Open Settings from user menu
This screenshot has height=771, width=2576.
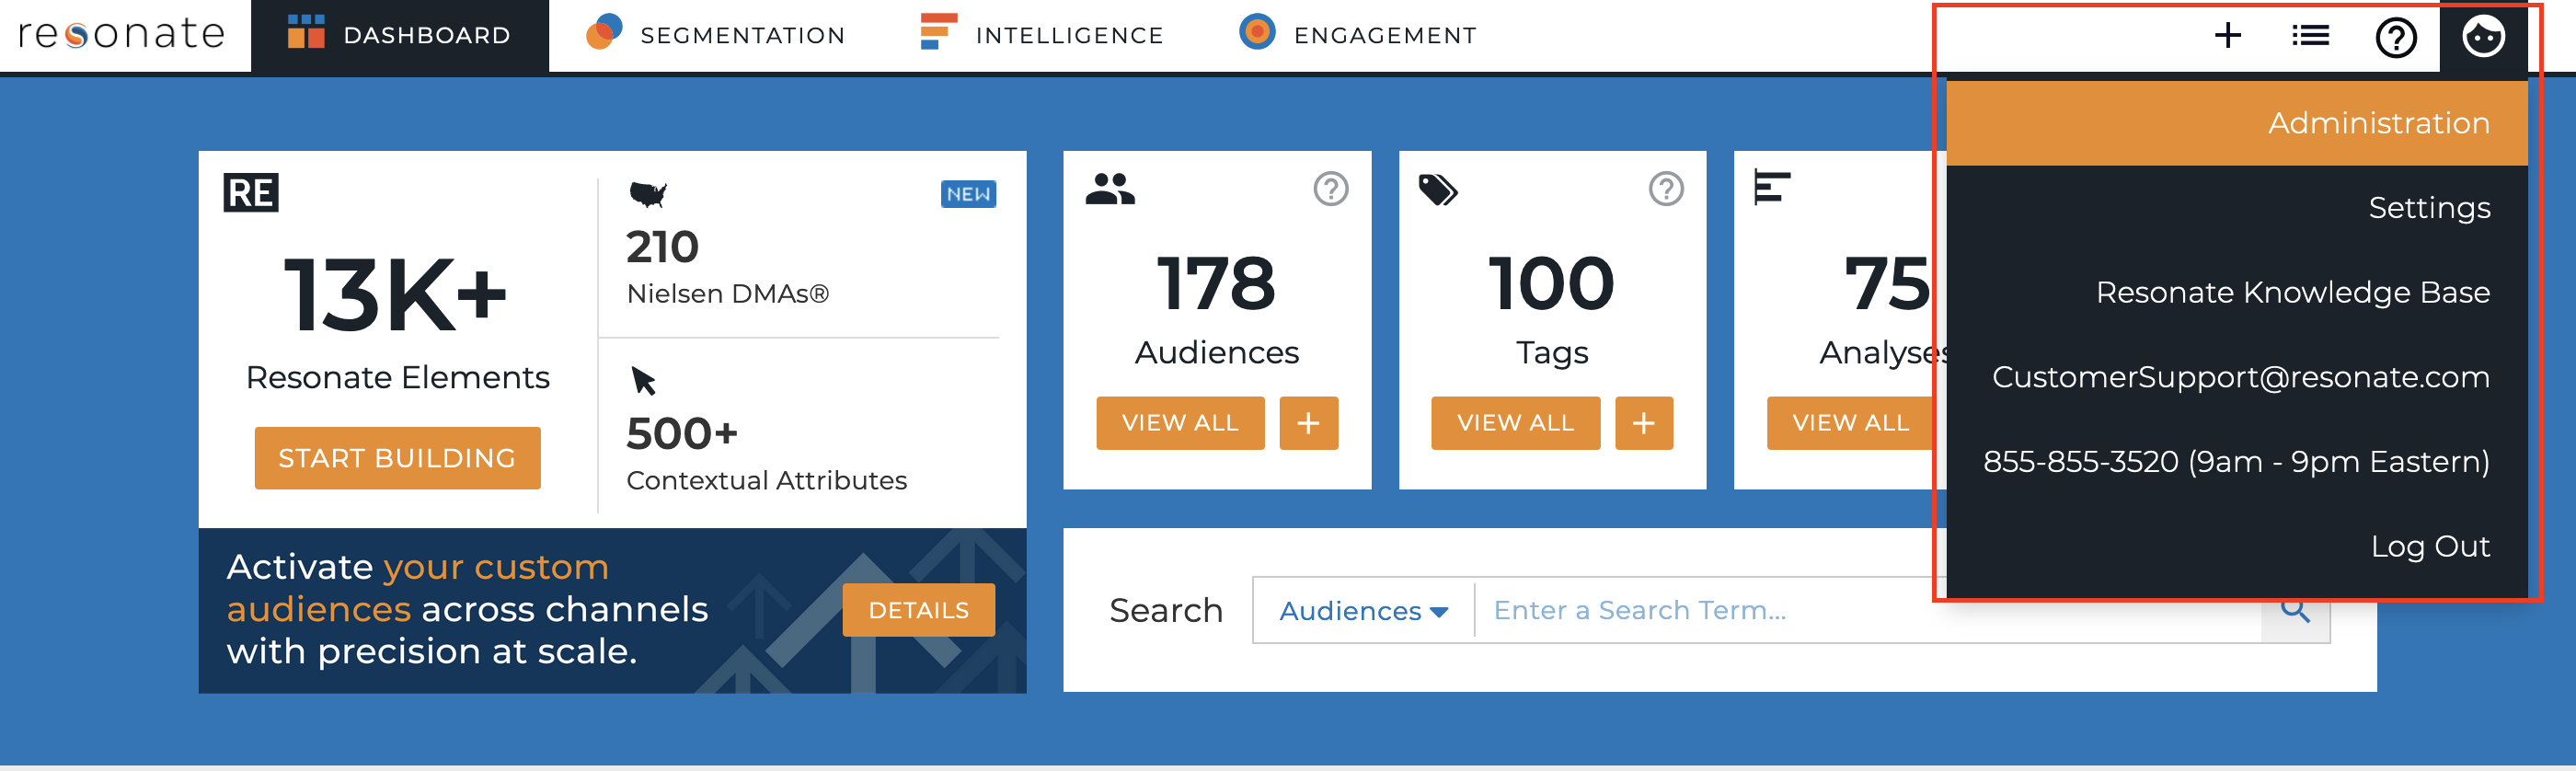coord(2236,208)
